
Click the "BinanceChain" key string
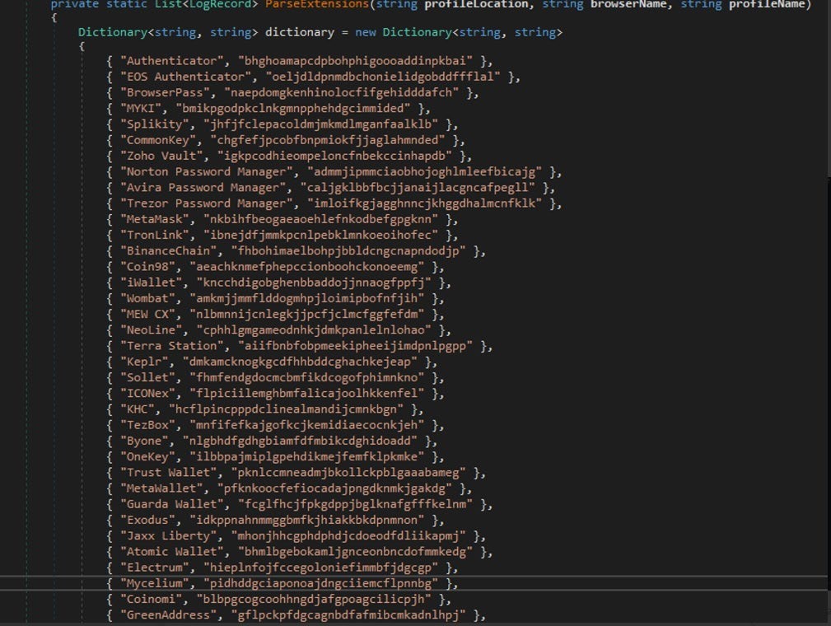[x=169, y=250]
